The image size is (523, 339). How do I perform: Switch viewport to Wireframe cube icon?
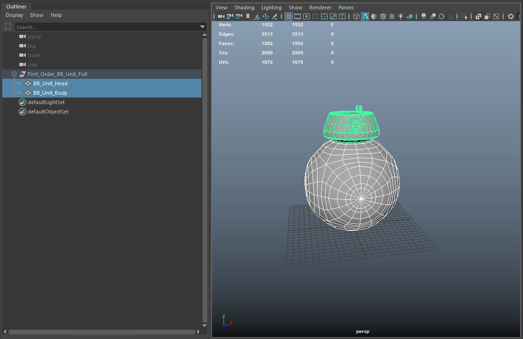(x=356, y=16)
